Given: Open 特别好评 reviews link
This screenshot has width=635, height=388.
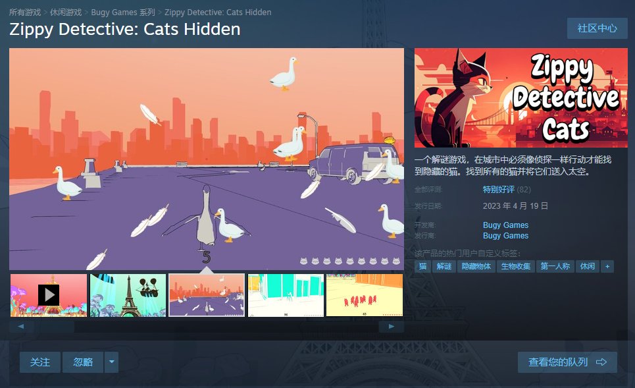Looking at the screenshot, I should (499, 189).
